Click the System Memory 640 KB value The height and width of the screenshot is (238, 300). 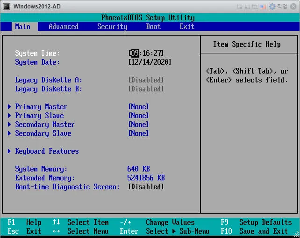[138, 169]
